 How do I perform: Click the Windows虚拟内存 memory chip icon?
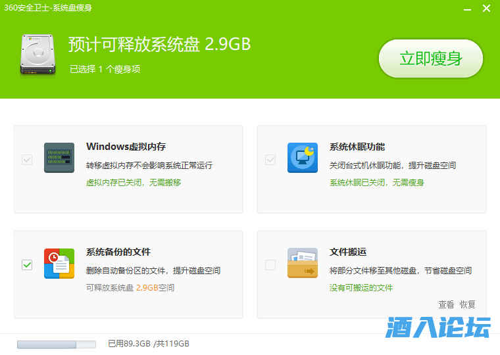click(x=59, y=158)
